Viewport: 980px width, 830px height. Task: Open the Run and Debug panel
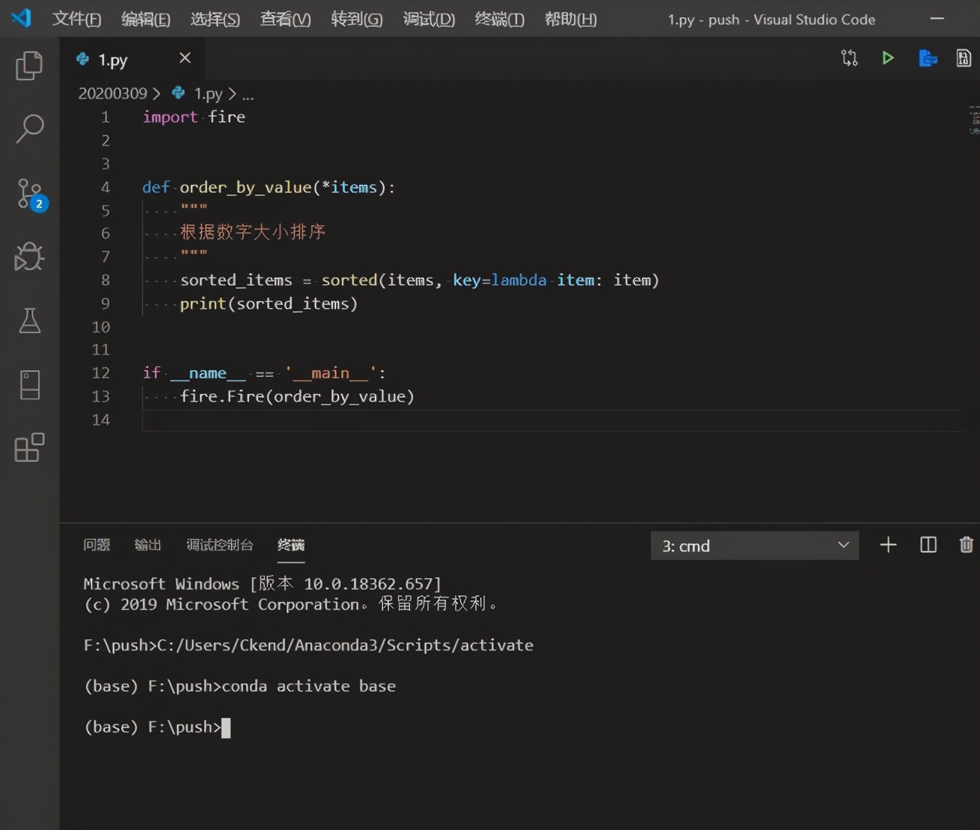28,256
